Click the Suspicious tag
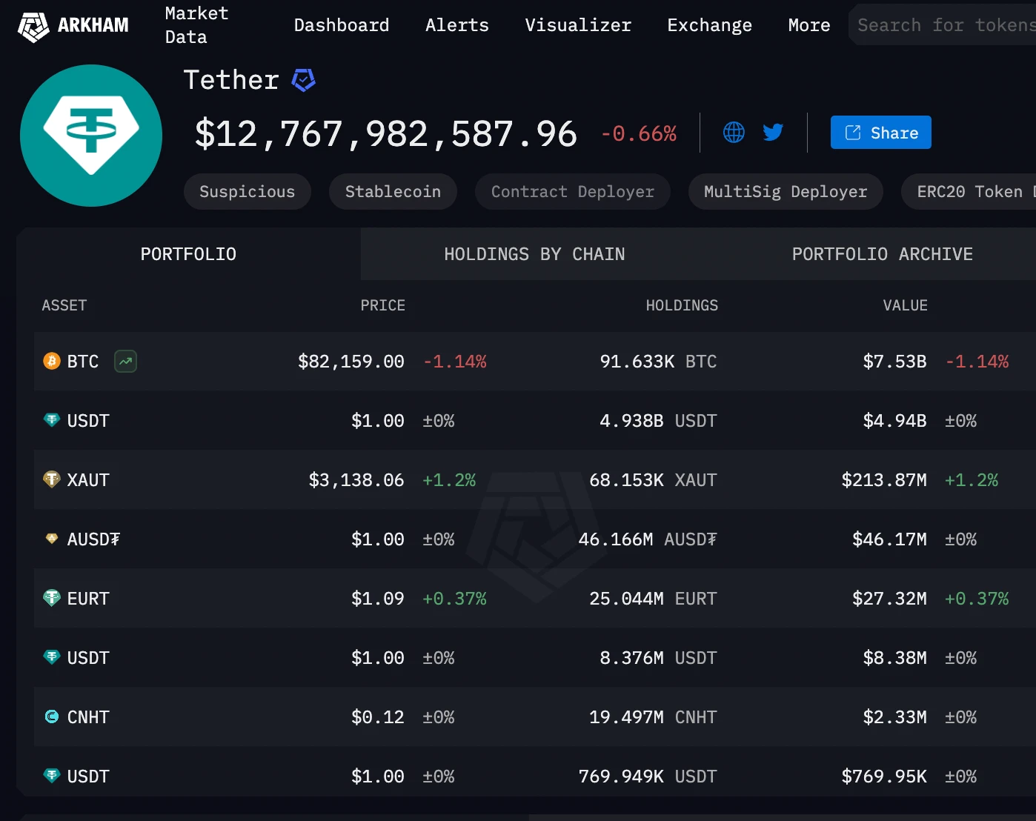 [248, 192]
